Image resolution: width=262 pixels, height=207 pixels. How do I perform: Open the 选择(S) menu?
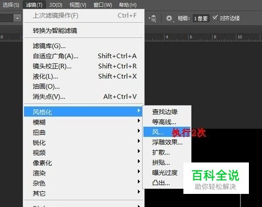[11, 5]
